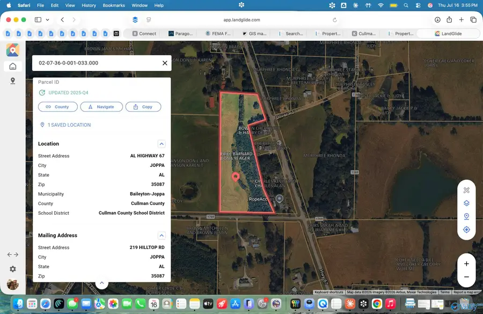Open the Safari share menu
This screenshot has width=483, height=314.
(449, 19)
